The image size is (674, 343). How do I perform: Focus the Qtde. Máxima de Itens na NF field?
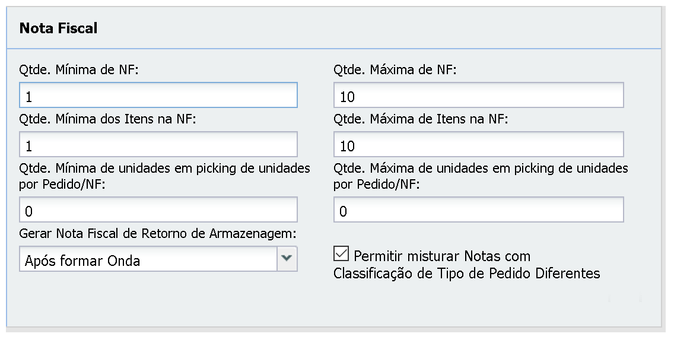pyautogui.click(x=478, y=145)
